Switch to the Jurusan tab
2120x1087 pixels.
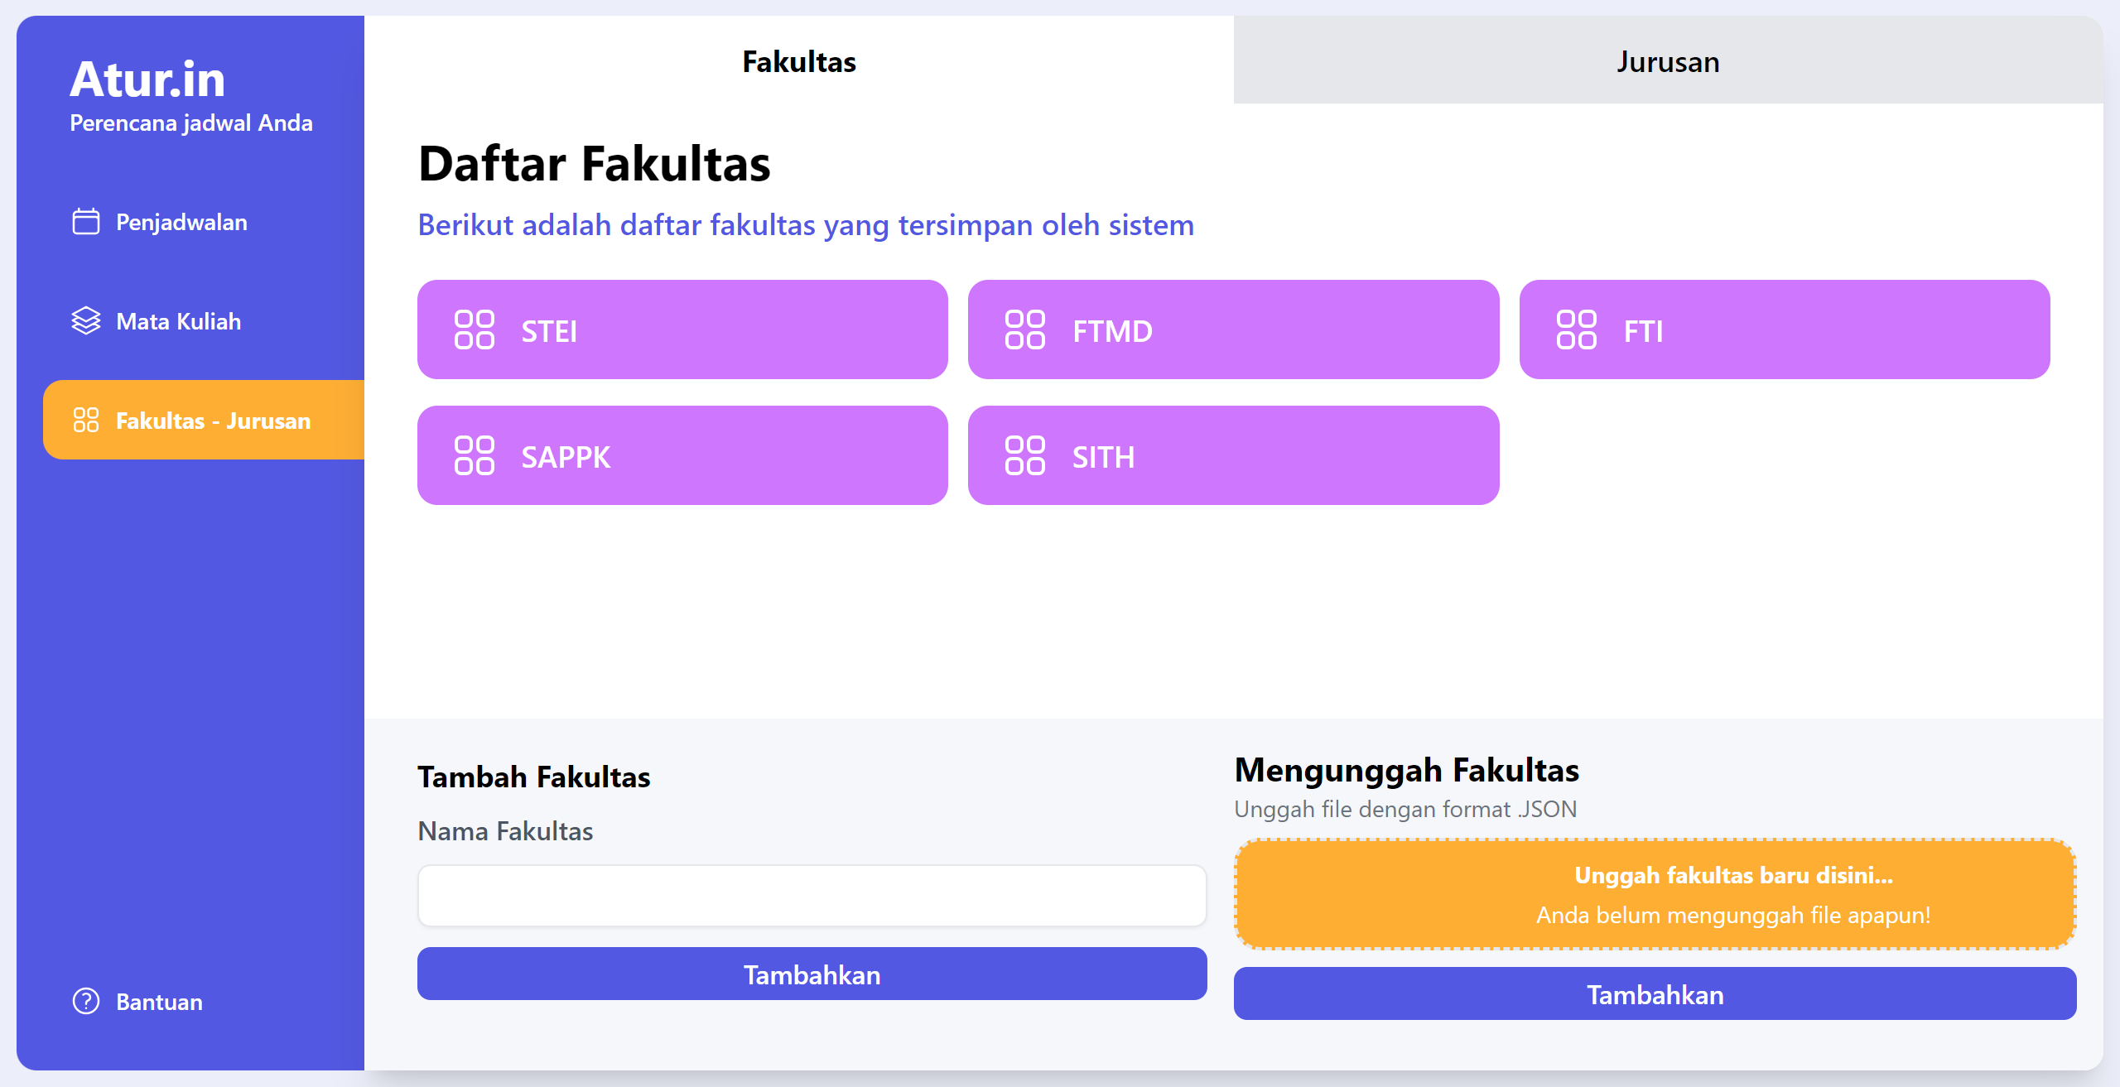point(1668,62)
